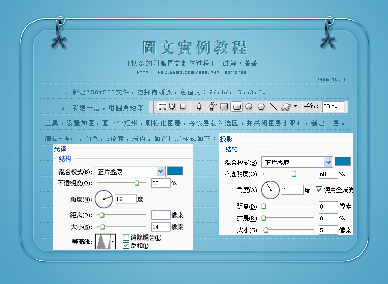388x284 pixels.
Task: Click the 圖文實例教程 title text
Action: (x=194, y=48)
